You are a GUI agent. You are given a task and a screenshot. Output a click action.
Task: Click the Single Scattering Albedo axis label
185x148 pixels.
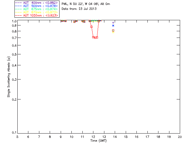(9, 77)
